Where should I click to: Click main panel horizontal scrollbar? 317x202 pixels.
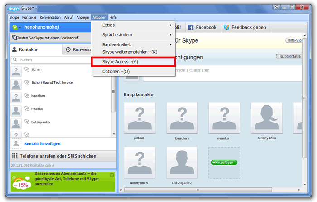pos(198,190)
